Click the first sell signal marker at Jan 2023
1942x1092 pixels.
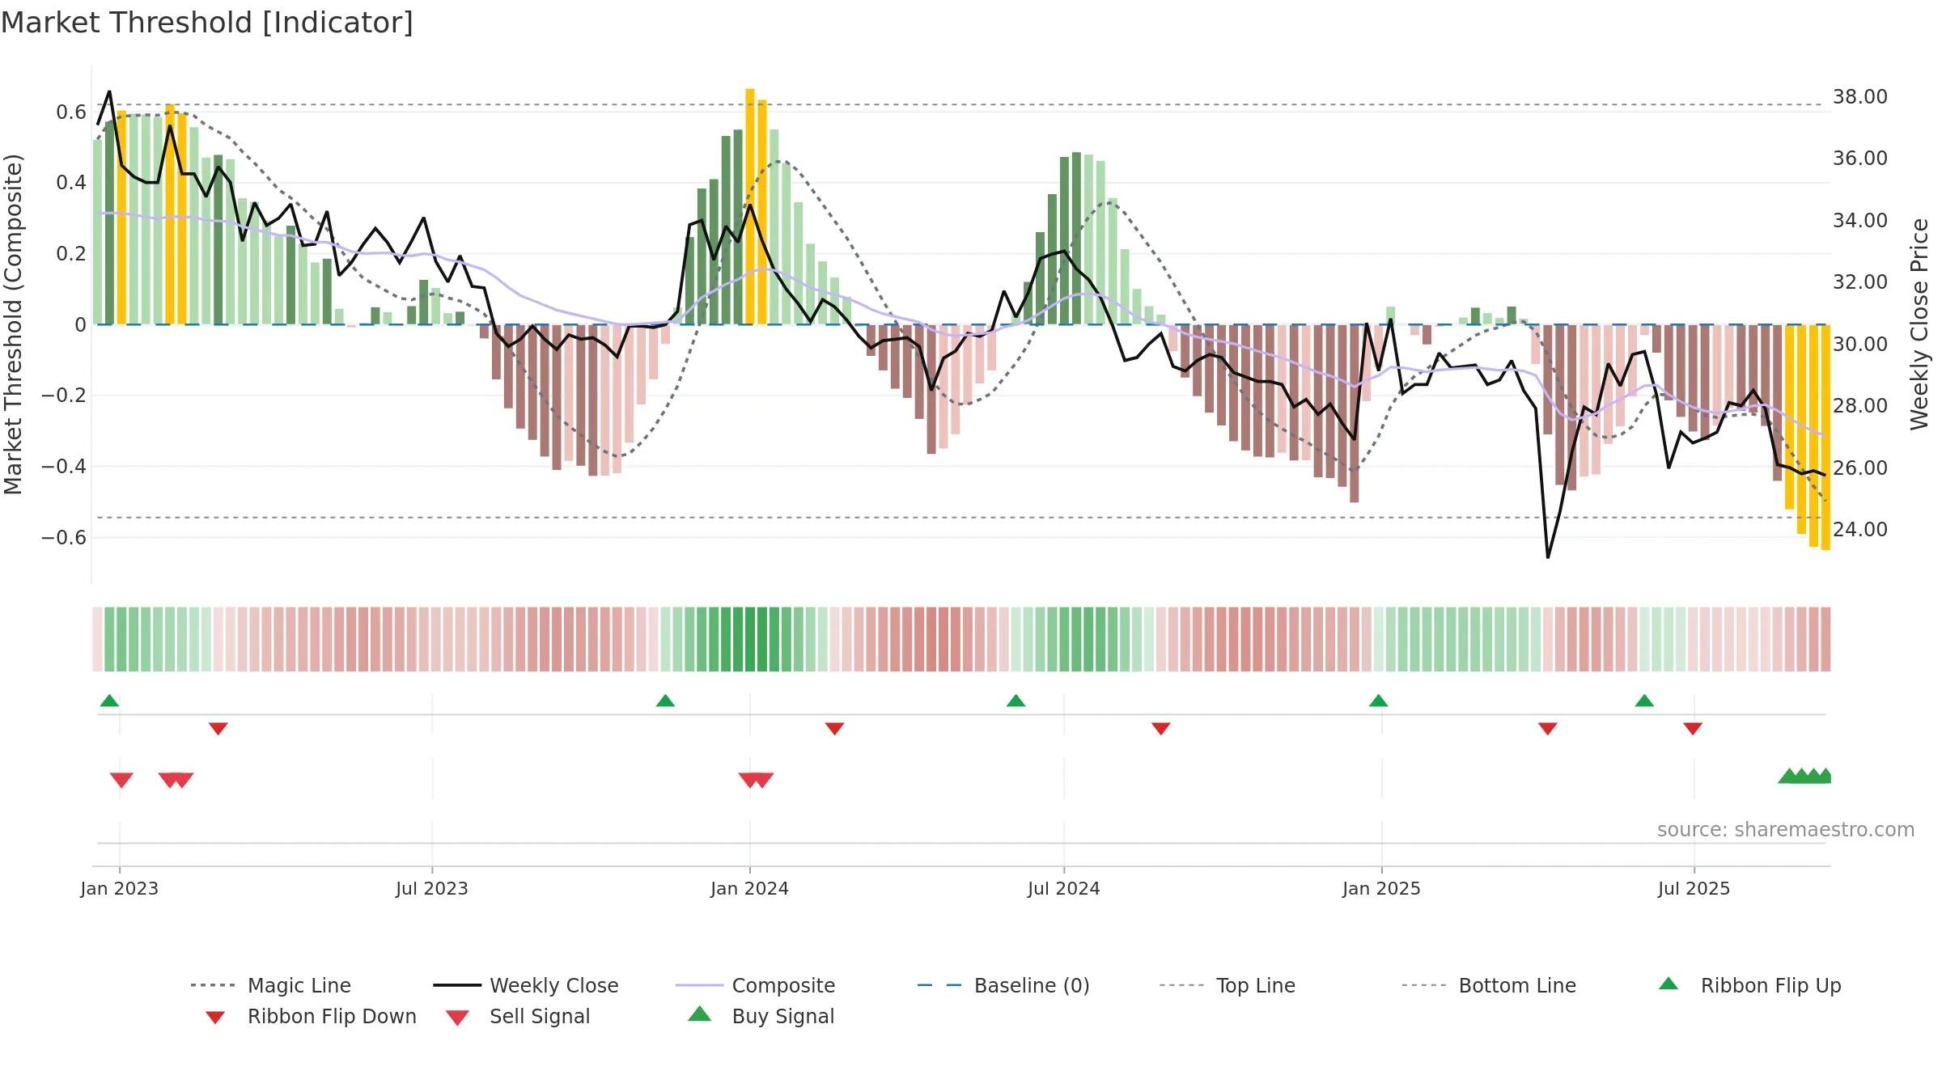click(121, 780)
